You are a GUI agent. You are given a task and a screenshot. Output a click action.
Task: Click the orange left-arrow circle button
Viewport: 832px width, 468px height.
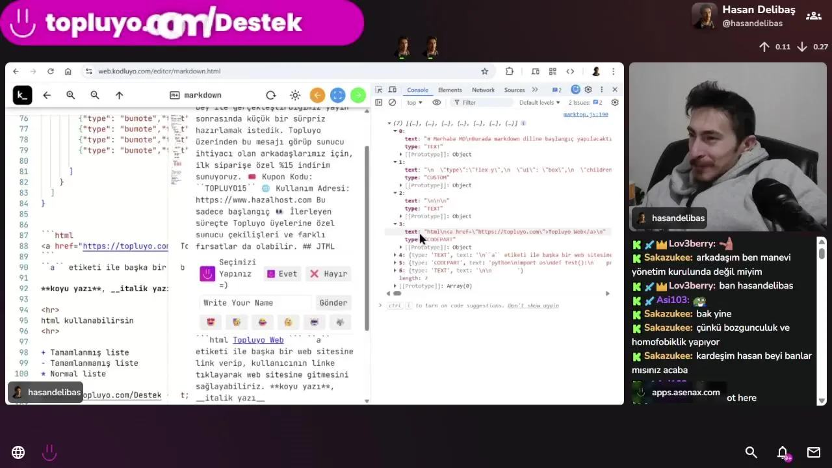pos(317,96)
